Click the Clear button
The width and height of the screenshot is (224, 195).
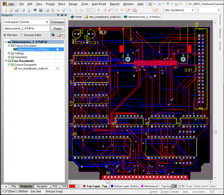pos(213,186)
